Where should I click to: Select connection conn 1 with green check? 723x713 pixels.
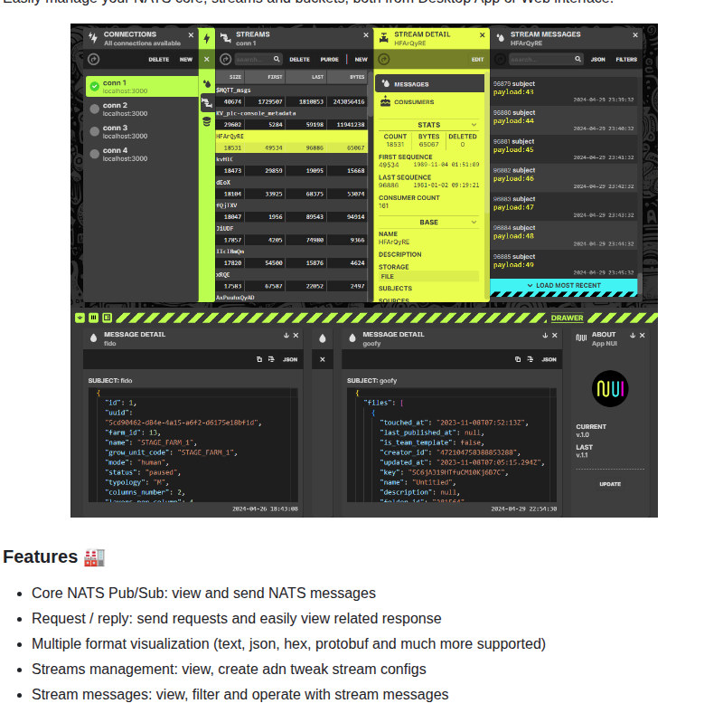click(x=142, y=86)
